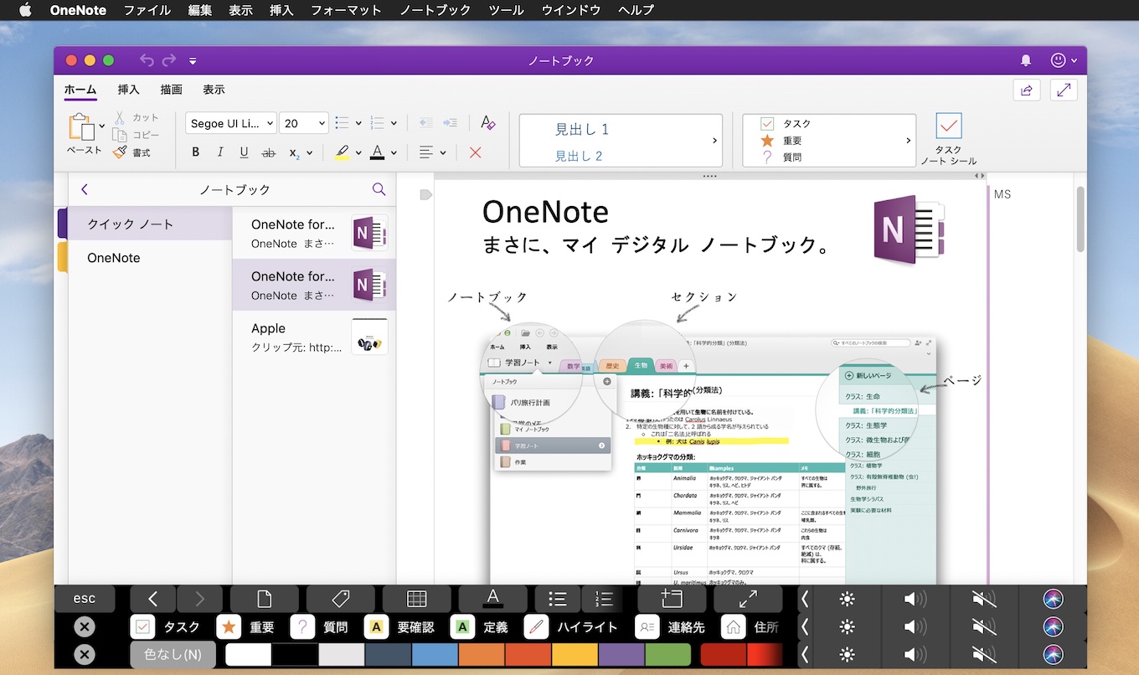
Task: Open the font size 20 dropdown
Action: [303, 123]
